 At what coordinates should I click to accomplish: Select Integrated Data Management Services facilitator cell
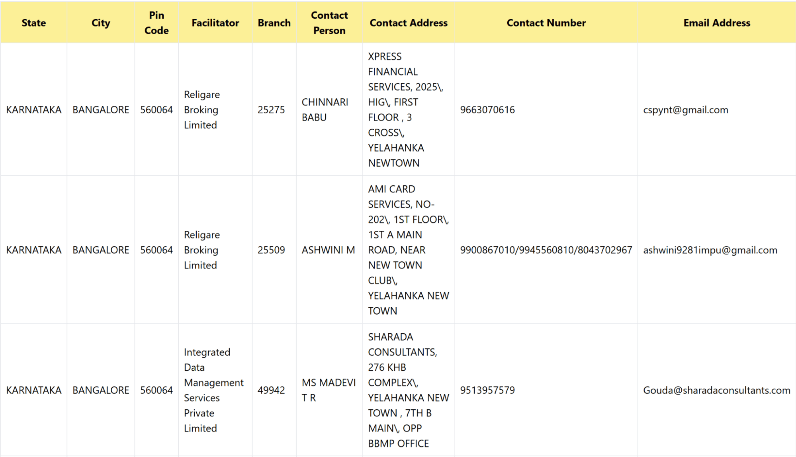[x=215, y=390]
